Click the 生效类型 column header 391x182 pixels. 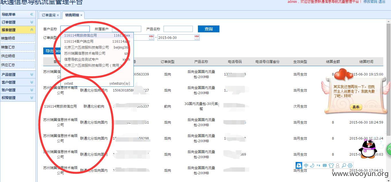(x=300, y=62)
